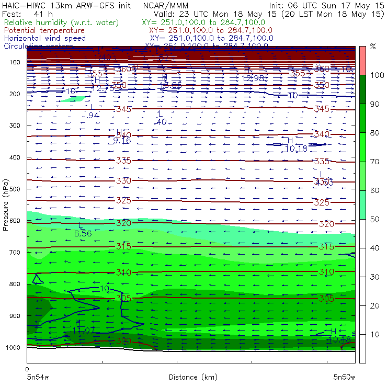The height and width of the screenshot is (387, 387).
Task: Click the colorbar '30' percent label
Action: (374, 277)
